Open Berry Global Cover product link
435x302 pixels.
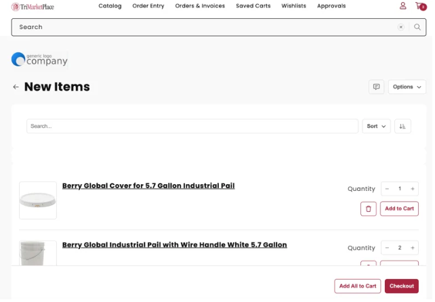[x=148, y=186]
